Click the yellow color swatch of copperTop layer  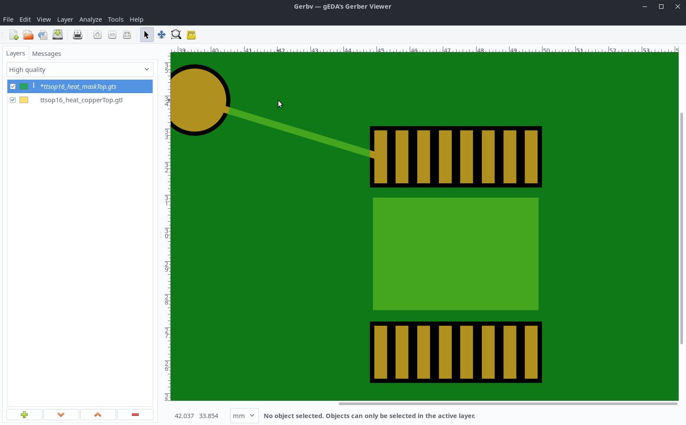[x=24, y=100]
